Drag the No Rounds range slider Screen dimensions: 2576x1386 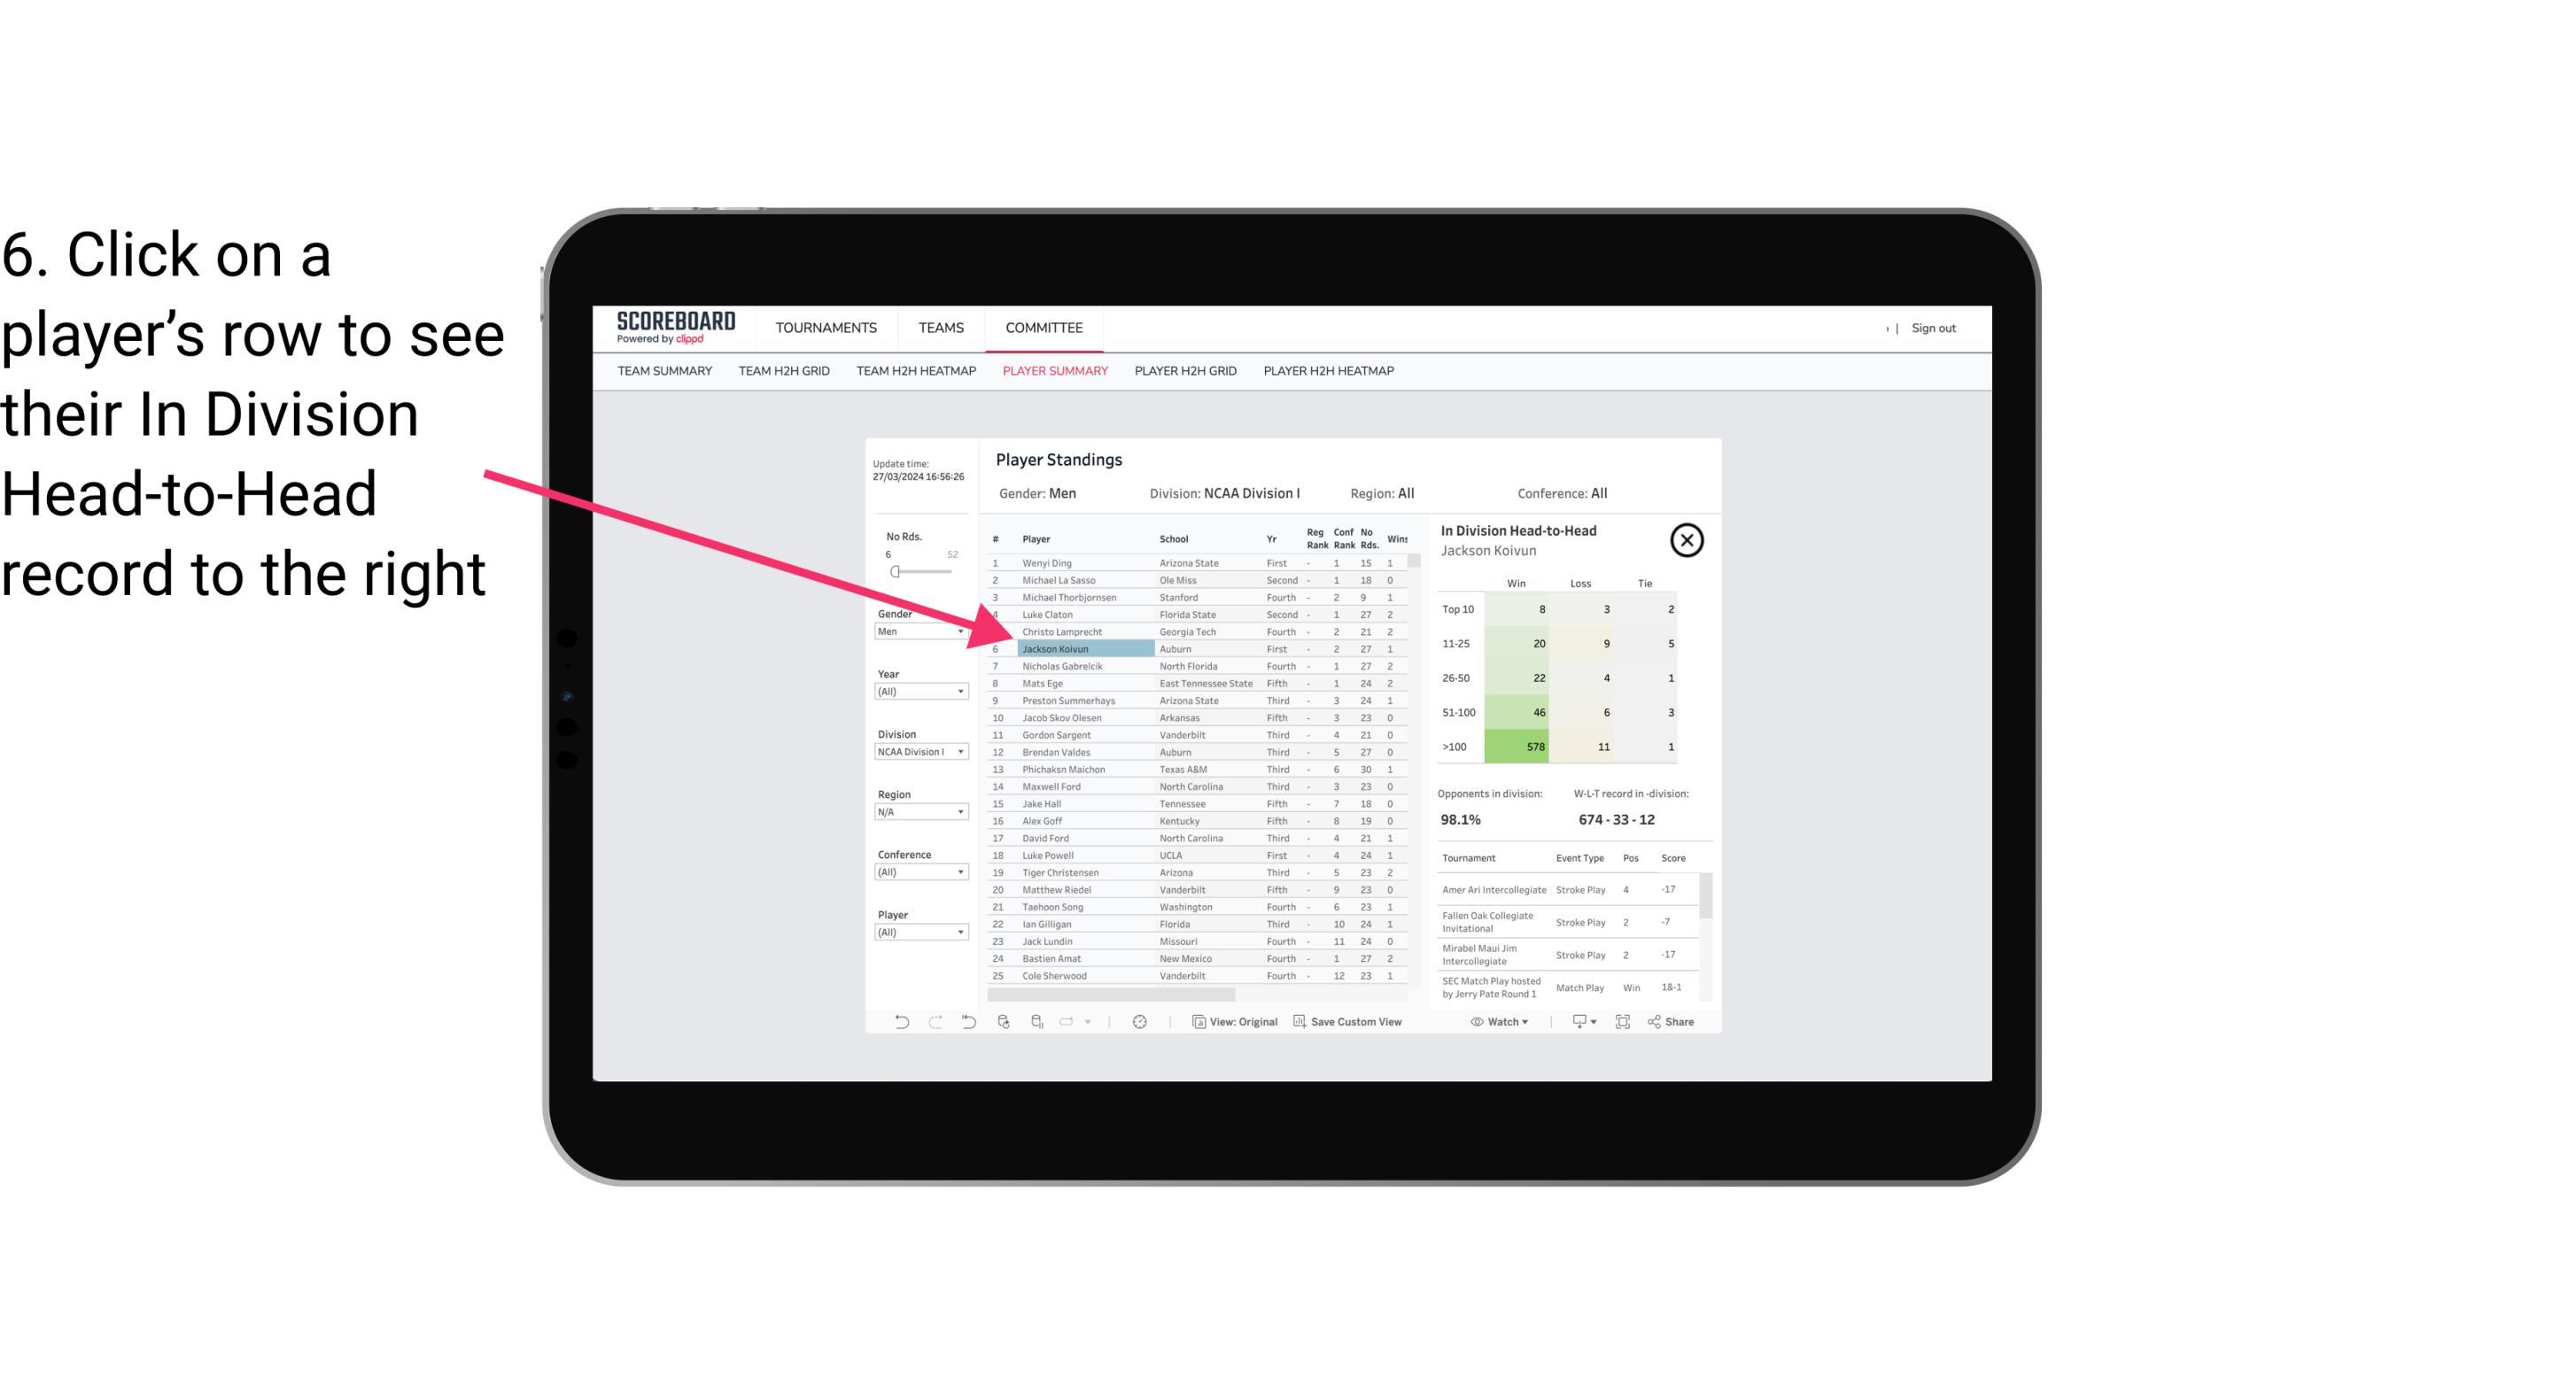pyautogui.click(x=895, y=572)
